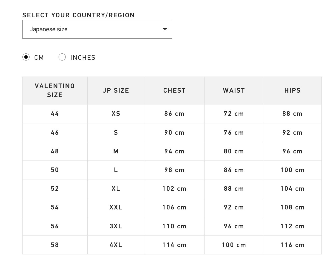Select Valentino size 44 cell
Viewport: 332px width, 271px height.
click(x=55, y=114)
